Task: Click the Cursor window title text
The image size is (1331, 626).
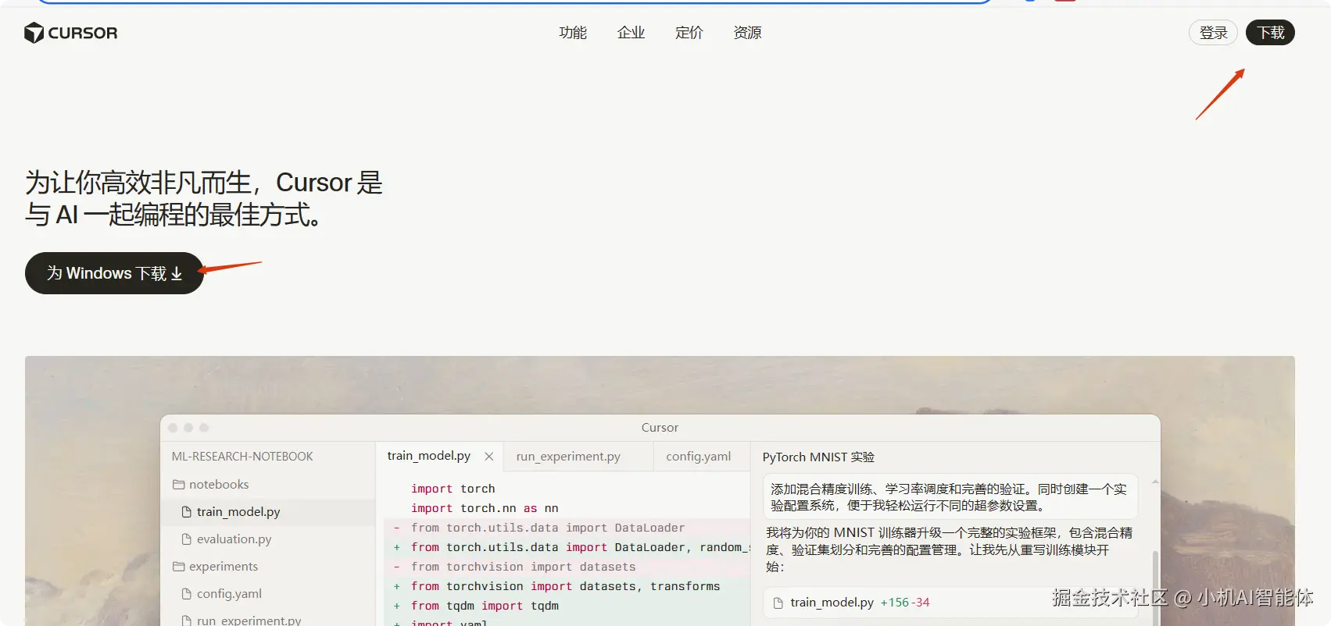Action: [x=660, y=428]
